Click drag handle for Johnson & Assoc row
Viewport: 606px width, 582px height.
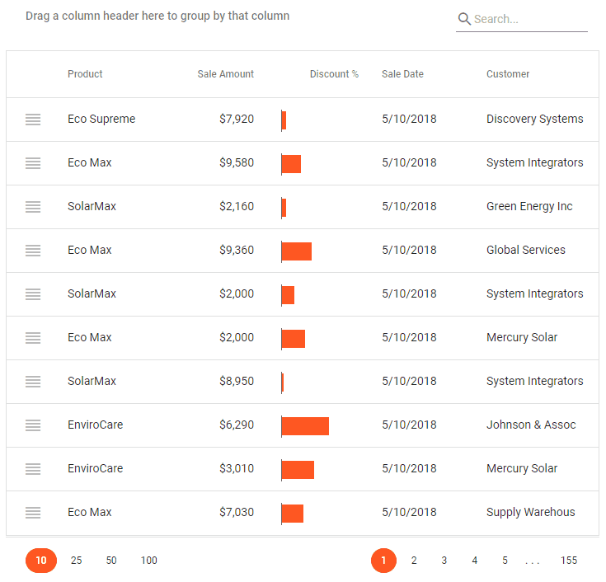(x=33, y=425)
